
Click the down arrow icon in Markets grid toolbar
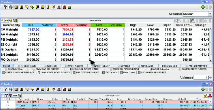click(x=188, y=21)
